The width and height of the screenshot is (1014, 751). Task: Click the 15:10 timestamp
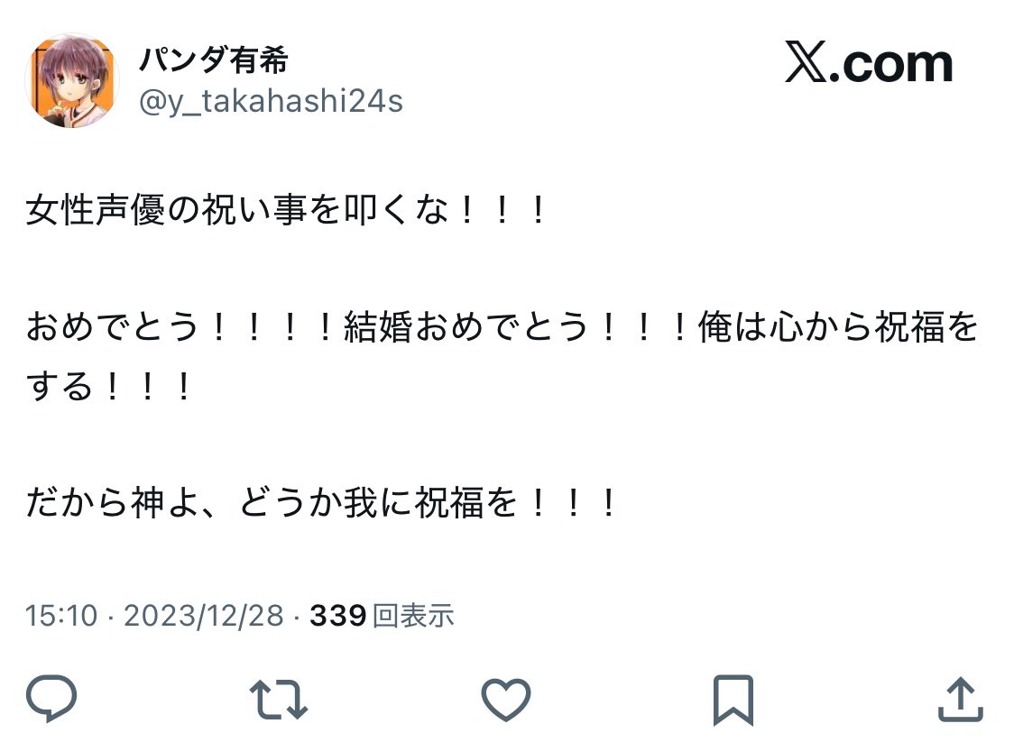(61, 615)
